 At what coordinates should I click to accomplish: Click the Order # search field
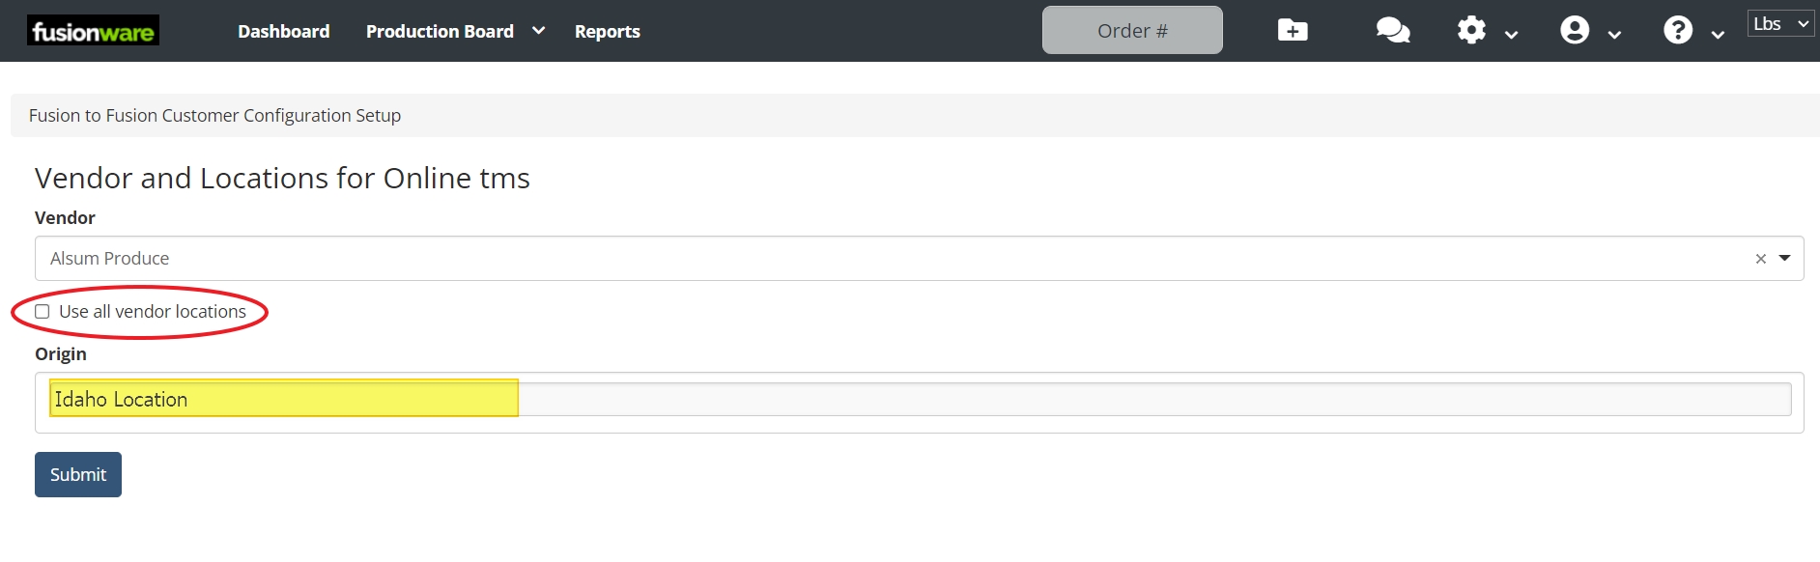click(x=1132, y=31)
